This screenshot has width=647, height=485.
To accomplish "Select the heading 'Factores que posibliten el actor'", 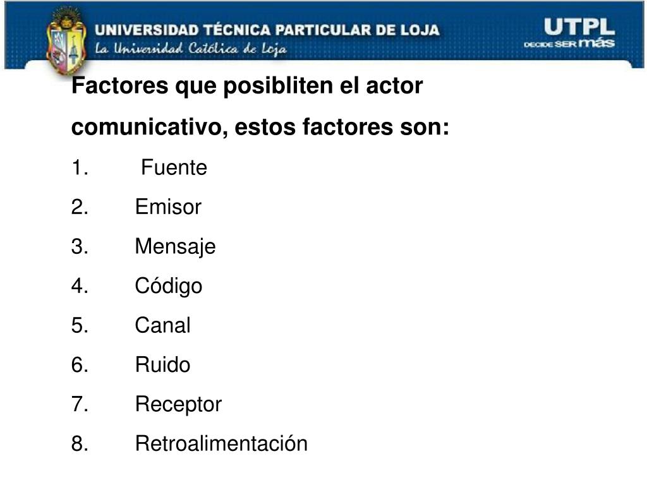I will tap(247, 86).
